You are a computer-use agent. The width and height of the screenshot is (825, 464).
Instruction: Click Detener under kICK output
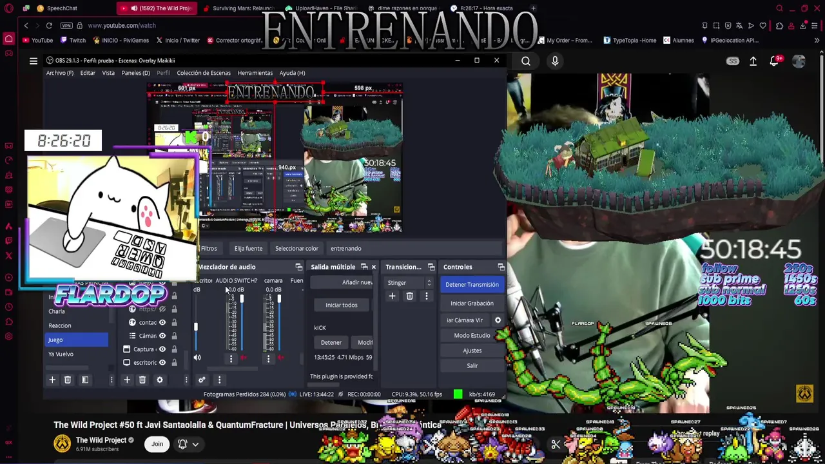coord(331,342)
